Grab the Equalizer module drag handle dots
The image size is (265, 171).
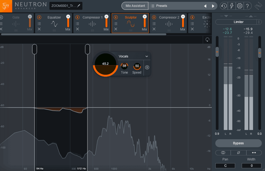(x=54, y=31)
